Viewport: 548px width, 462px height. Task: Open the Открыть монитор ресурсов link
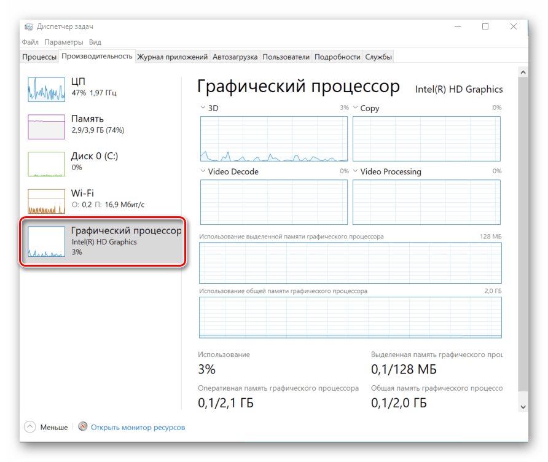138,427
